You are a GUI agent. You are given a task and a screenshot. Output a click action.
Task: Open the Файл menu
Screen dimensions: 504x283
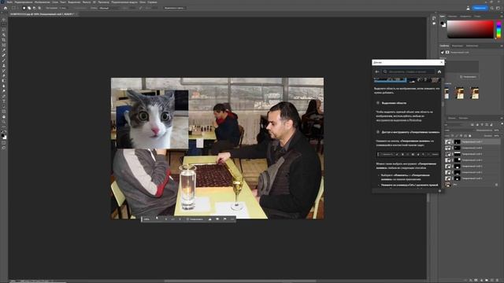coord(9,2)
